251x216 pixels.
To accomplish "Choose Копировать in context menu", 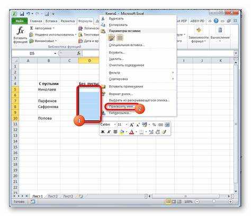I will (118, 25).
